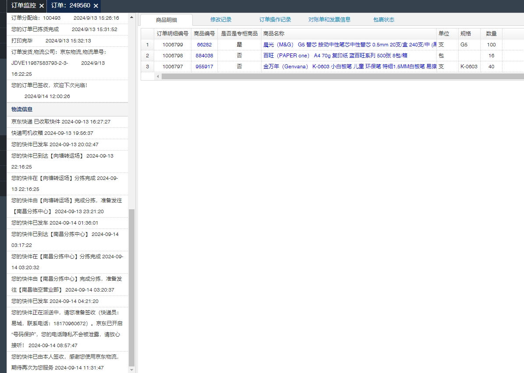Viewport: 524px width, 373px height.
Task: Open product link 884038
Action: 204,56
